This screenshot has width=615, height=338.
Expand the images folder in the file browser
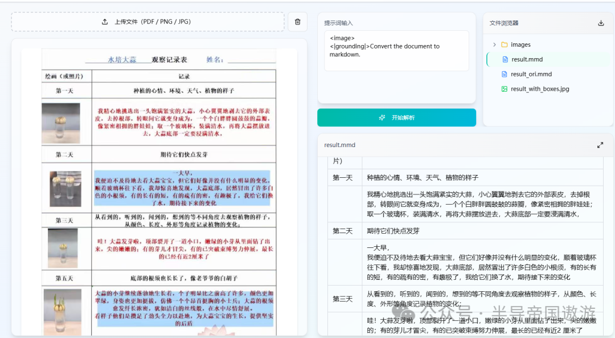tap(494, 44)
